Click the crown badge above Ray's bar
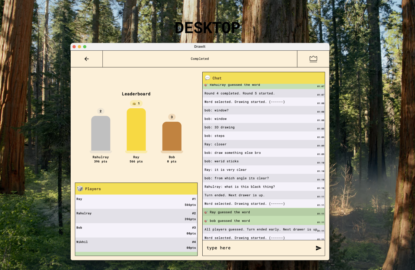The height and width of the screenshot is (270, 415). (x=136, y=104)
